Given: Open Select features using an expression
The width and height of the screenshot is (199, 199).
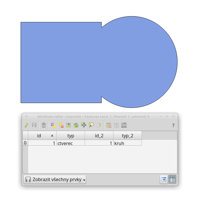Looking at the screenshot, I should tap(53, 125).
